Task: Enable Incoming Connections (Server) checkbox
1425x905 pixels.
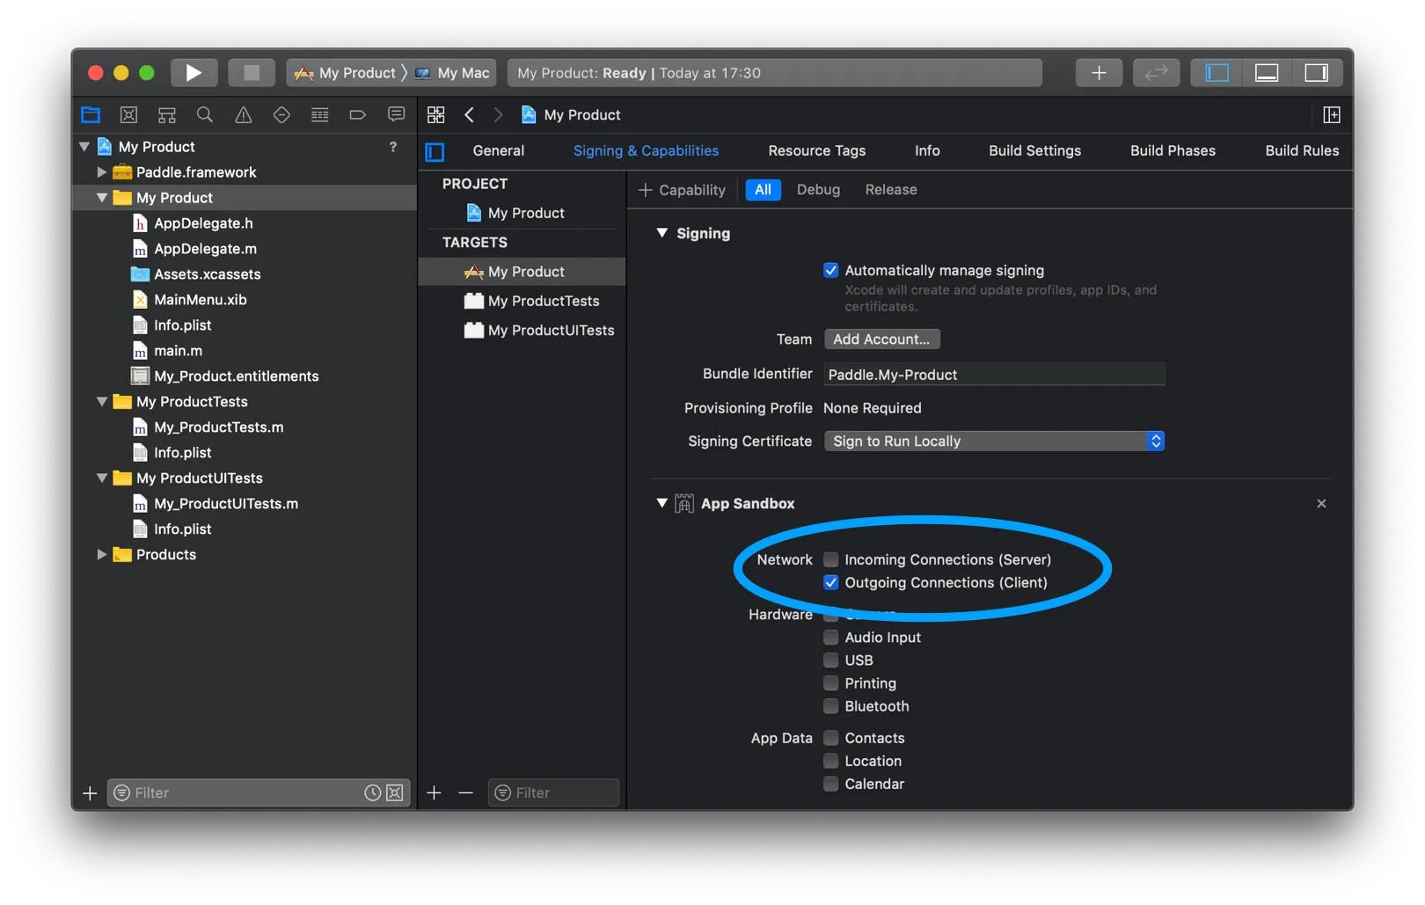Action: 831,560
